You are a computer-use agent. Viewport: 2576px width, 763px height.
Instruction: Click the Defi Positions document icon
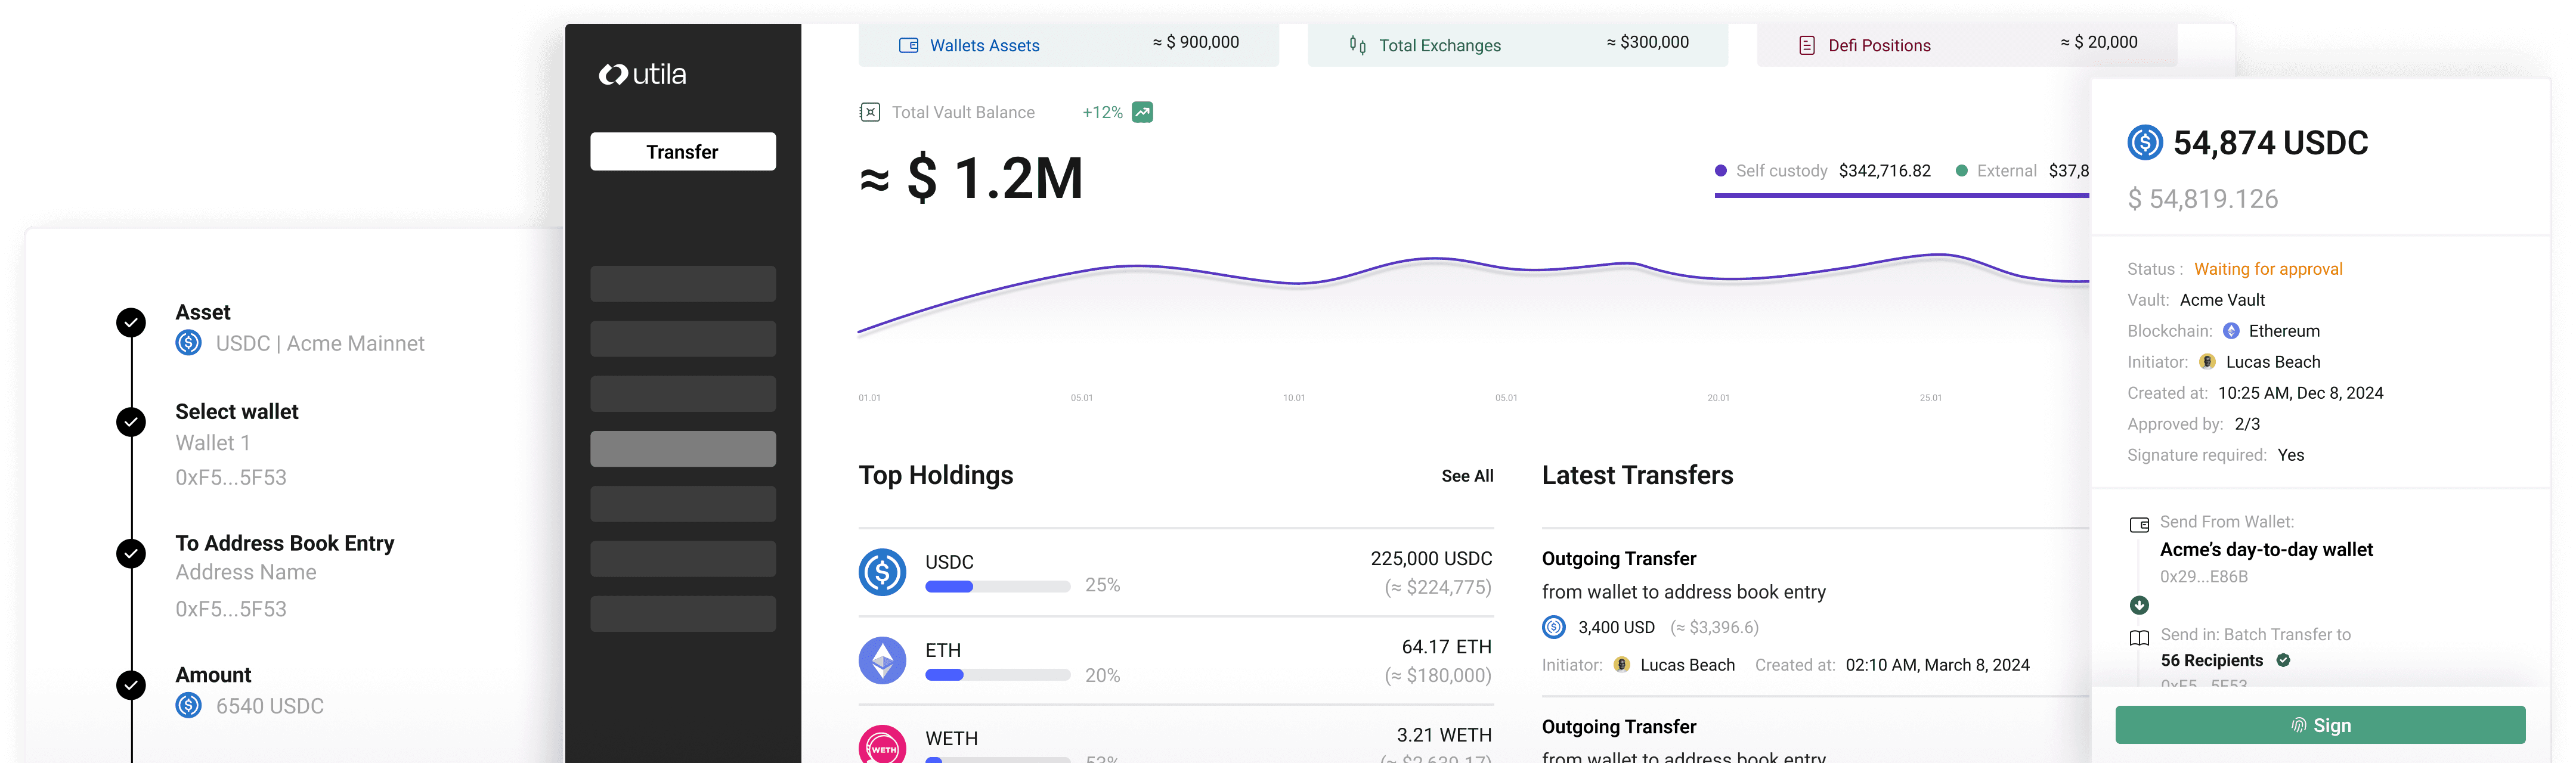point(1806,45)
